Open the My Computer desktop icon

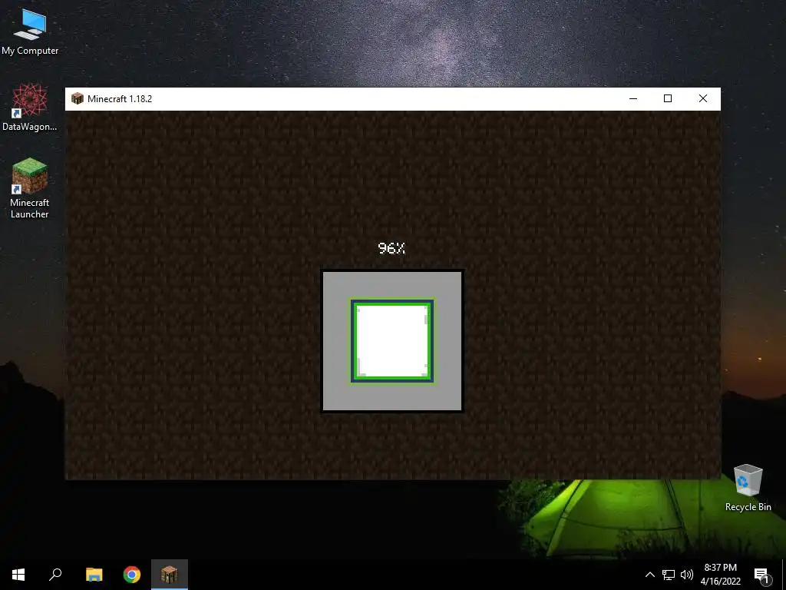[x=30, y=32]
